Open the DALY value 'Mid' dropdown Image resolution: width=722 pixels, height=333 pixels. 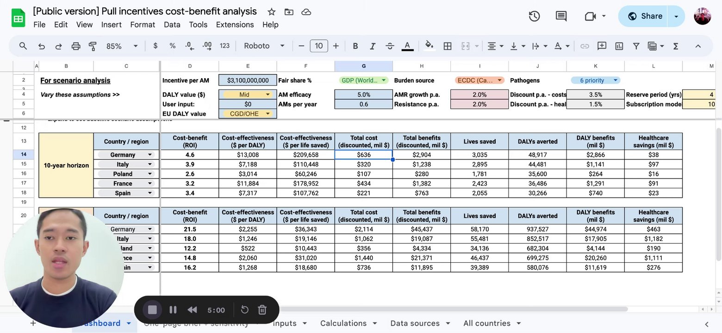coord(248,95)
